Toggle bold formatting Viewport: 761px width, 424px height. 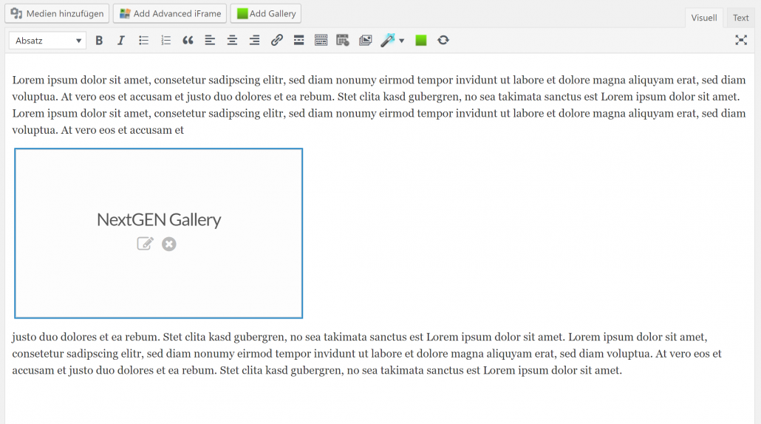[99, 41]
